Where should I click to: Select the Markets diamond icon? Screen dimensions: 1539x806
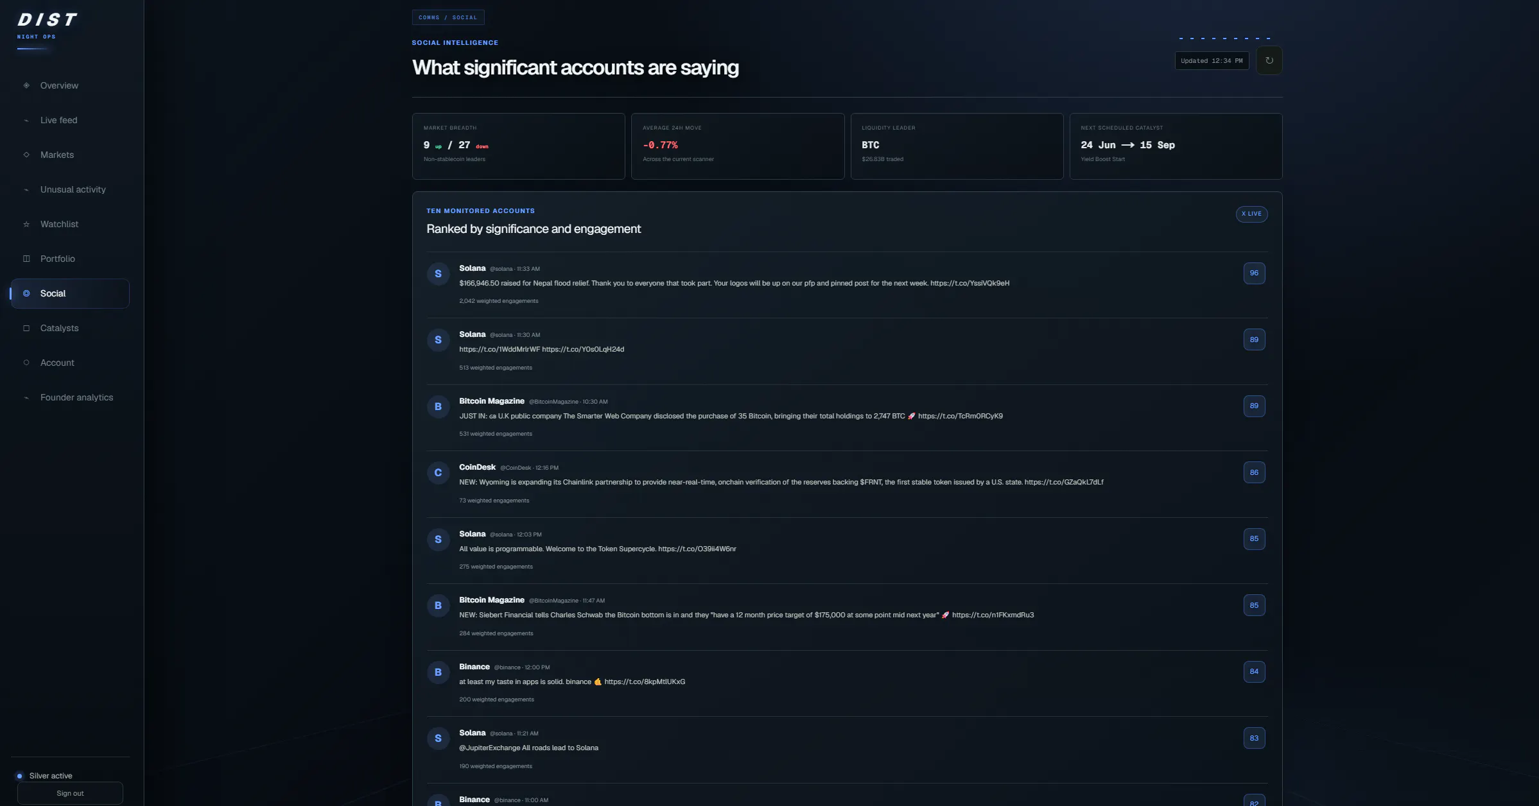(26, 155)
